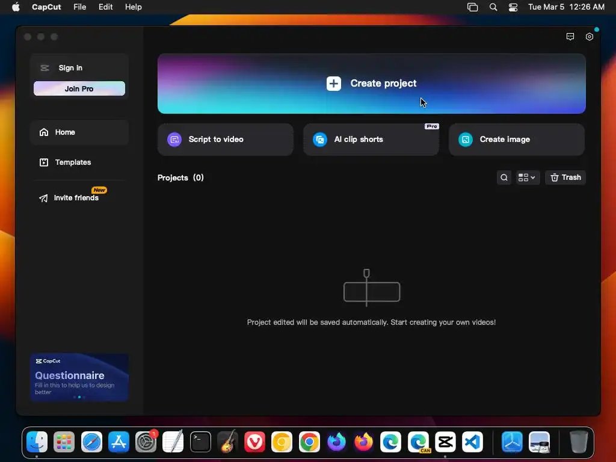Click the Stage Manager menu bar icon
Image resolution: width=616 pixels, height=462 pixels.
coord(473,7)
